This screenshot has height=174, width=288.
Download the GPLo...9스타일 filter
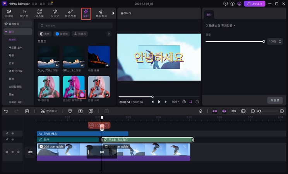point(82,65)
